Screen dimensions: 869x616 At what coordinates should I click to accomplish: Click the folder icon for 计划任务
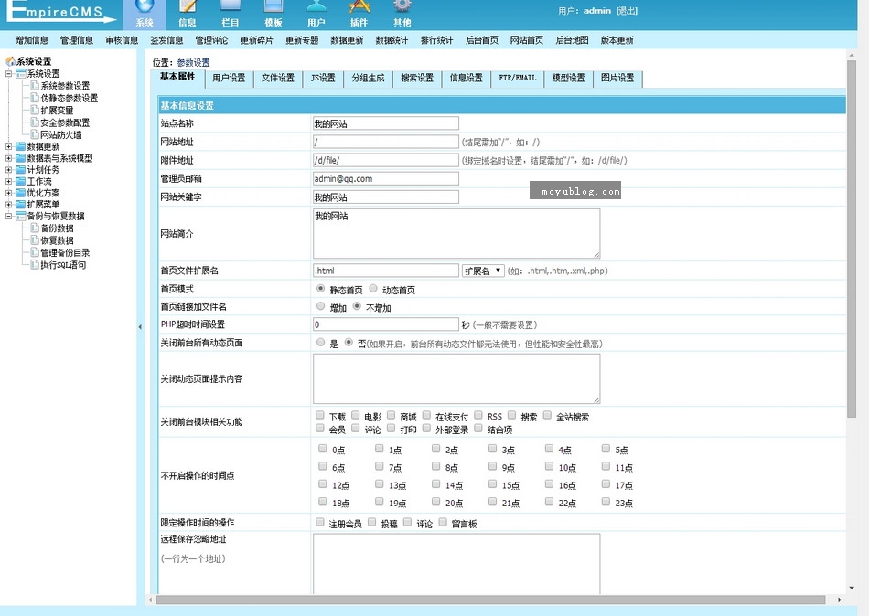point(21,169)
